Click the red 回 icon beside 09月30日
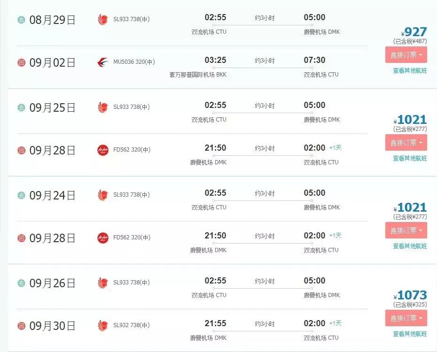437x352 pixels. click(21, 326)
